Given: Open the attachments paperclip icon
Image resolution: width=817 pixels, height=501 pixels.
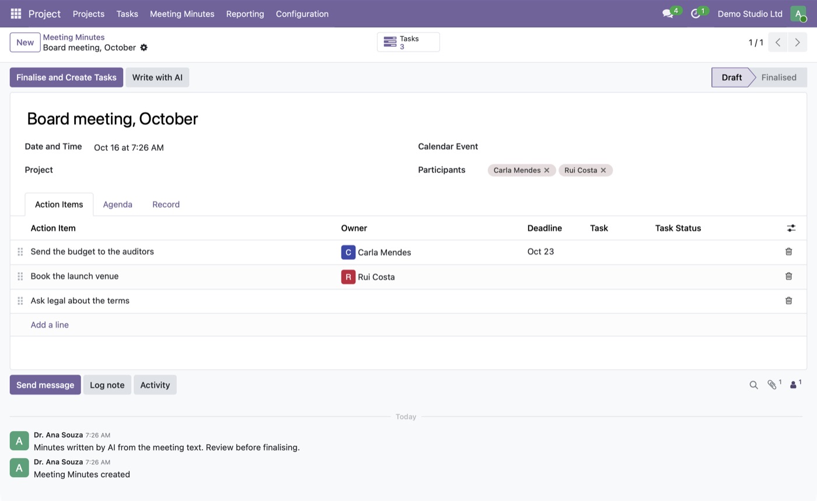Looking at the screenshot, I should (772, 384).
